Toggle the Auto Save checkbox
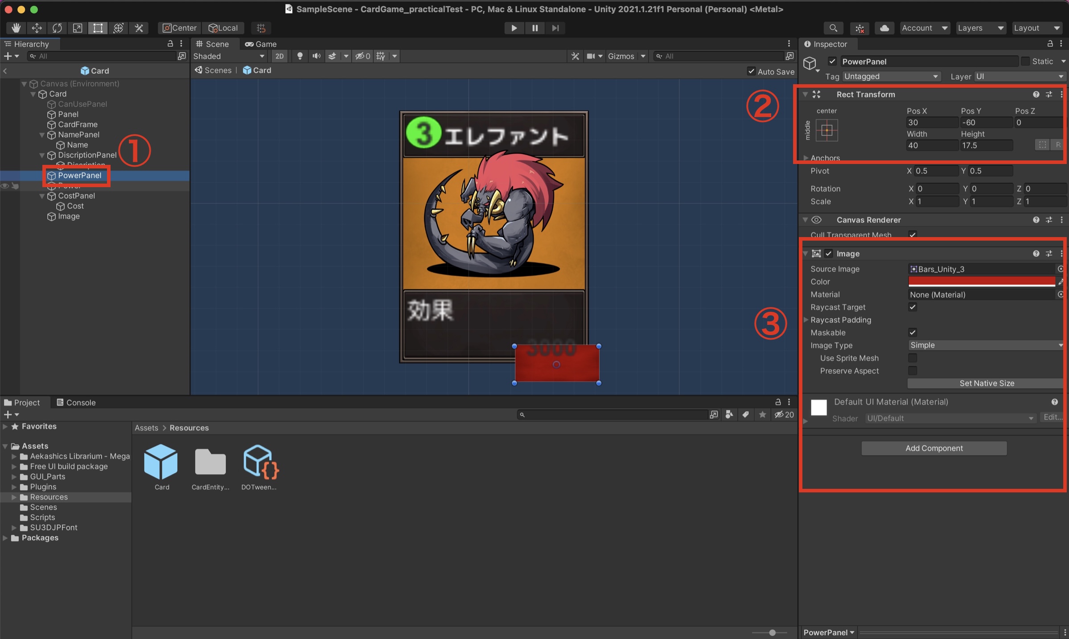This screenshot has height=639, width=1069. pos(751,71)
